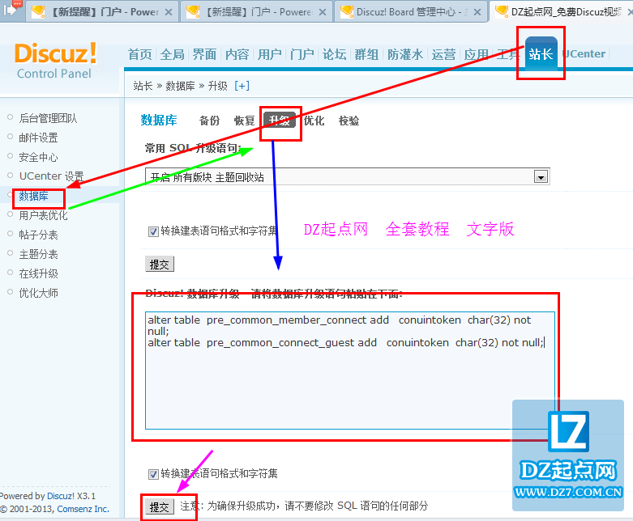Click the Discuz! link in footer

coord(61,496)
